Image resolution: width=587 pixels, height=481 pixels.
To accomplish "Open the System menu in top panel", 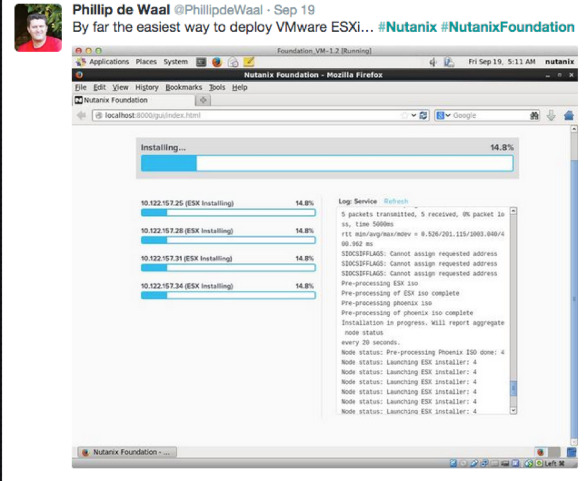I will point(176,62).
